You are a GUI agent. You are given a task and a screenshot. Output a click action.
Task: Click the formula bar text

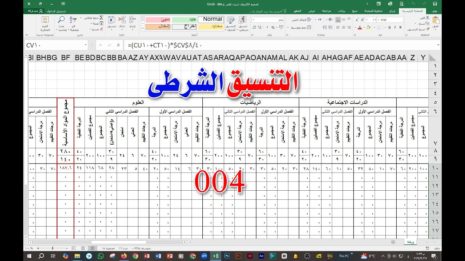(164, 45)
